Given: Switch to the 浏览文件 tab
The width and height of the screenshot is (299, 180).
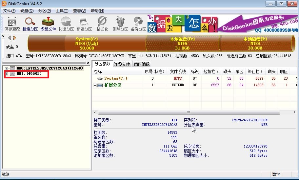Looking at the screenshot, I should [x=122, y=64].
